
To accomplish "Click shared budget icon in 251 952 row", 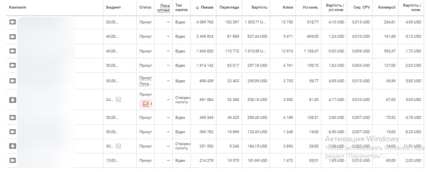I will tap(118, 146).
